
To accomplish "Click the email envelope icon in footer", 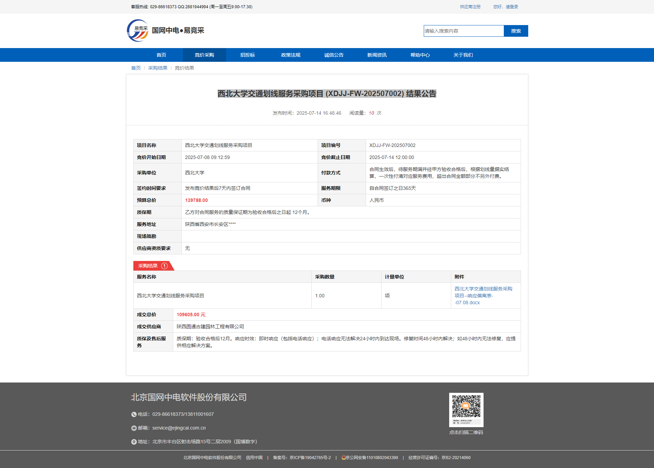I will [134, 428].
